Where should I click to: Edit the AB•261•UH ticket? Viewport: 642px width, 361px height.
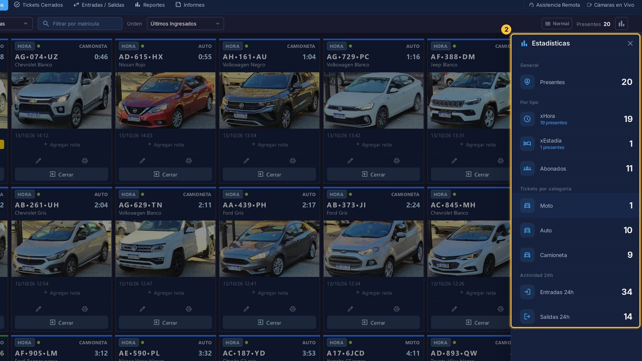pyautogui.click(x=39, y=309)
